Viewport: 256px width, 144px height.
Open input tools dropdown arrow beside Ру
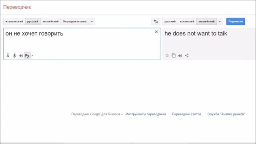[x=32, y=56]
